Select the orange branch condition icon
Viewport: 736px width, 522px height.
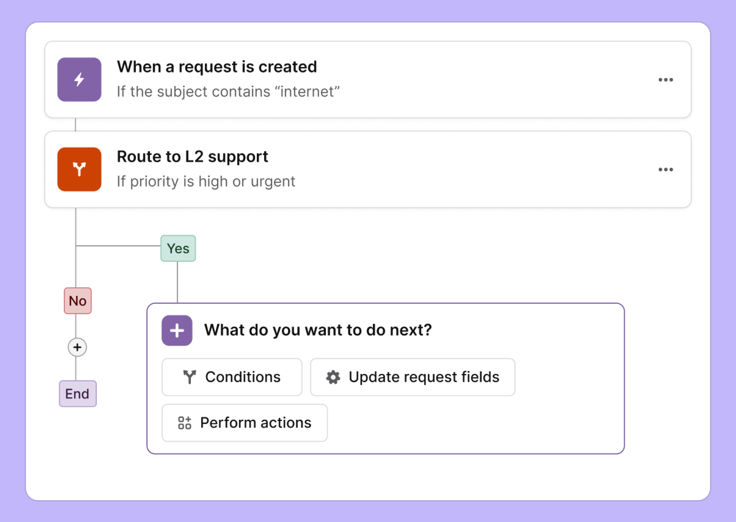click(x=79, y=169)
